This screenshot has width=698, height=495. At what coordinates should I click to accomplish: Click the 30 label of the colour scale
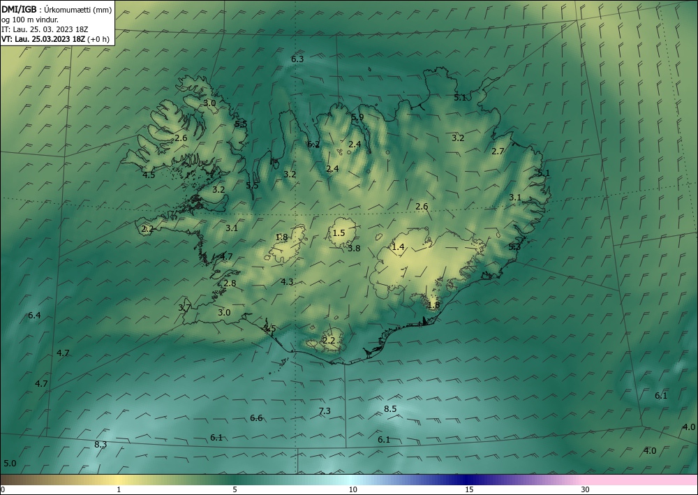pos(586,489)
